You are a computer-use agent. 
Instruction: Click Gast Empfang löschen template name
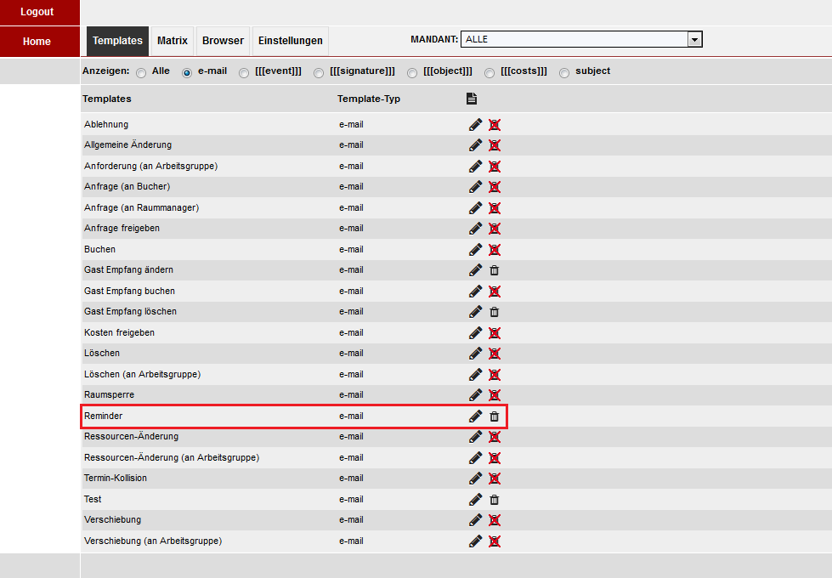tap(131, 311)
